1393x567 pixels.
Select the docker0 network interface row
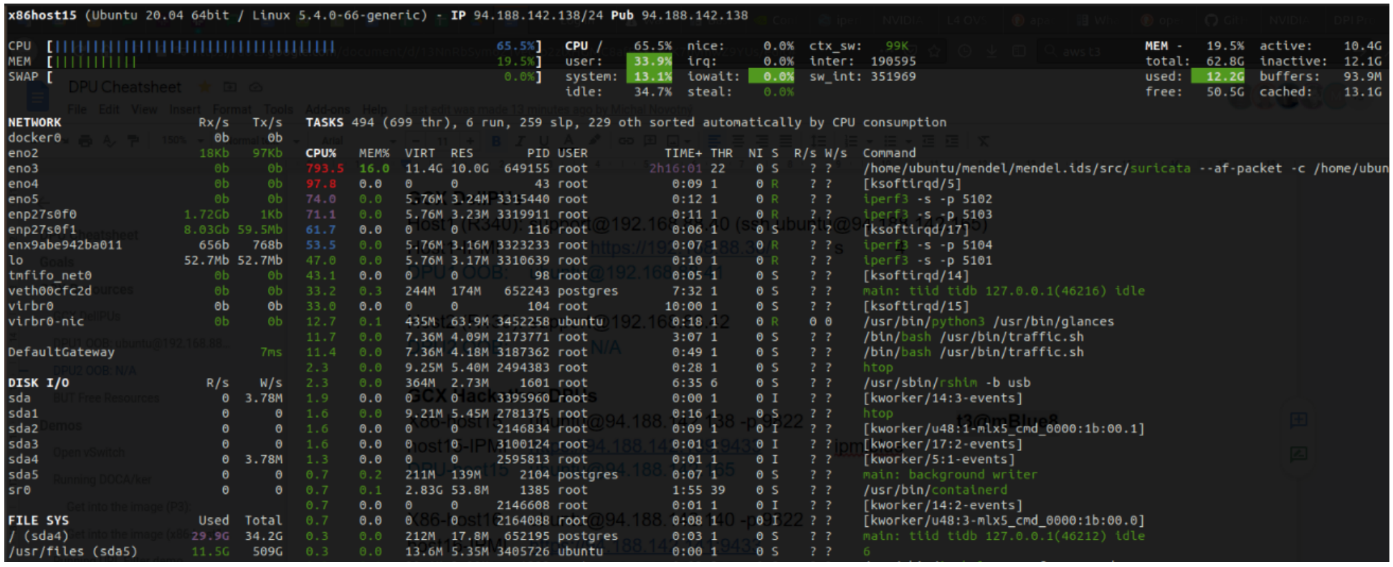(x=145, y=137)
